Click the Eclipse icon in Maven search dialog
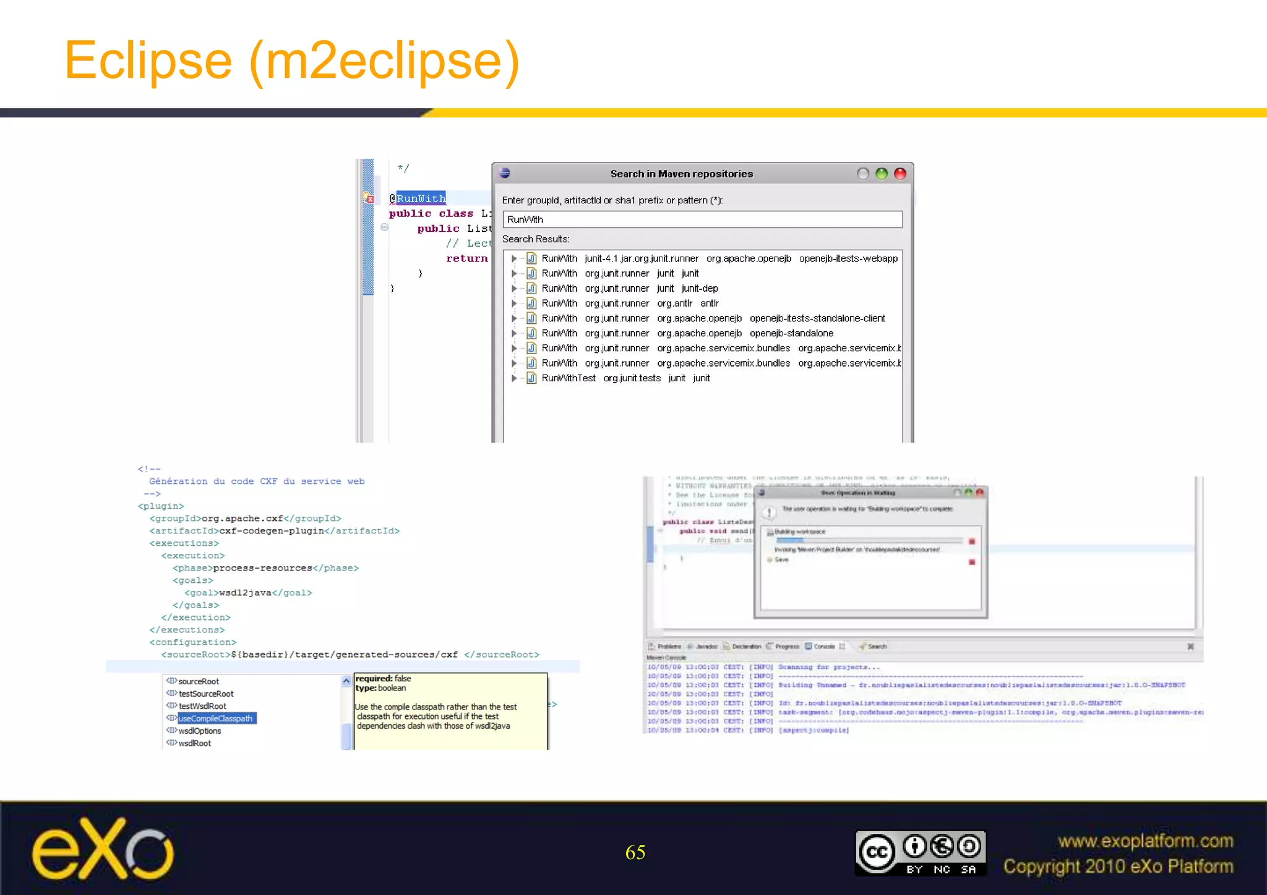 click(x=505, y=173)
